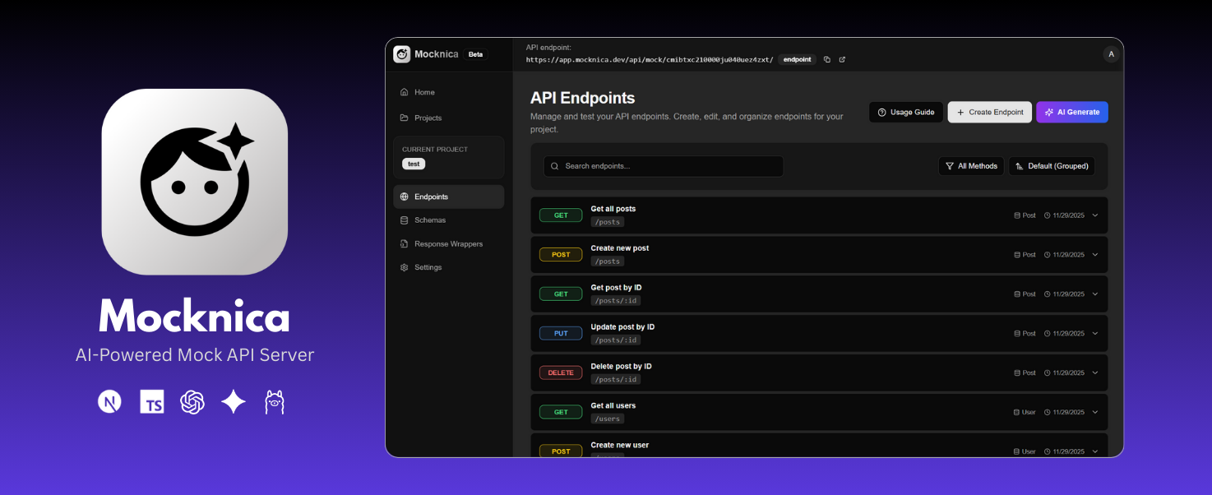Click the Mocknica logo icon
Viewport: 1212px width, 495px height.
coord(401,53)
